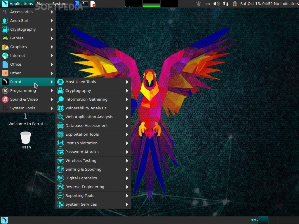The height and width of the screenshot is (224, 299).
Task: Click the battery power indicator icon
Action: [235, 3]
